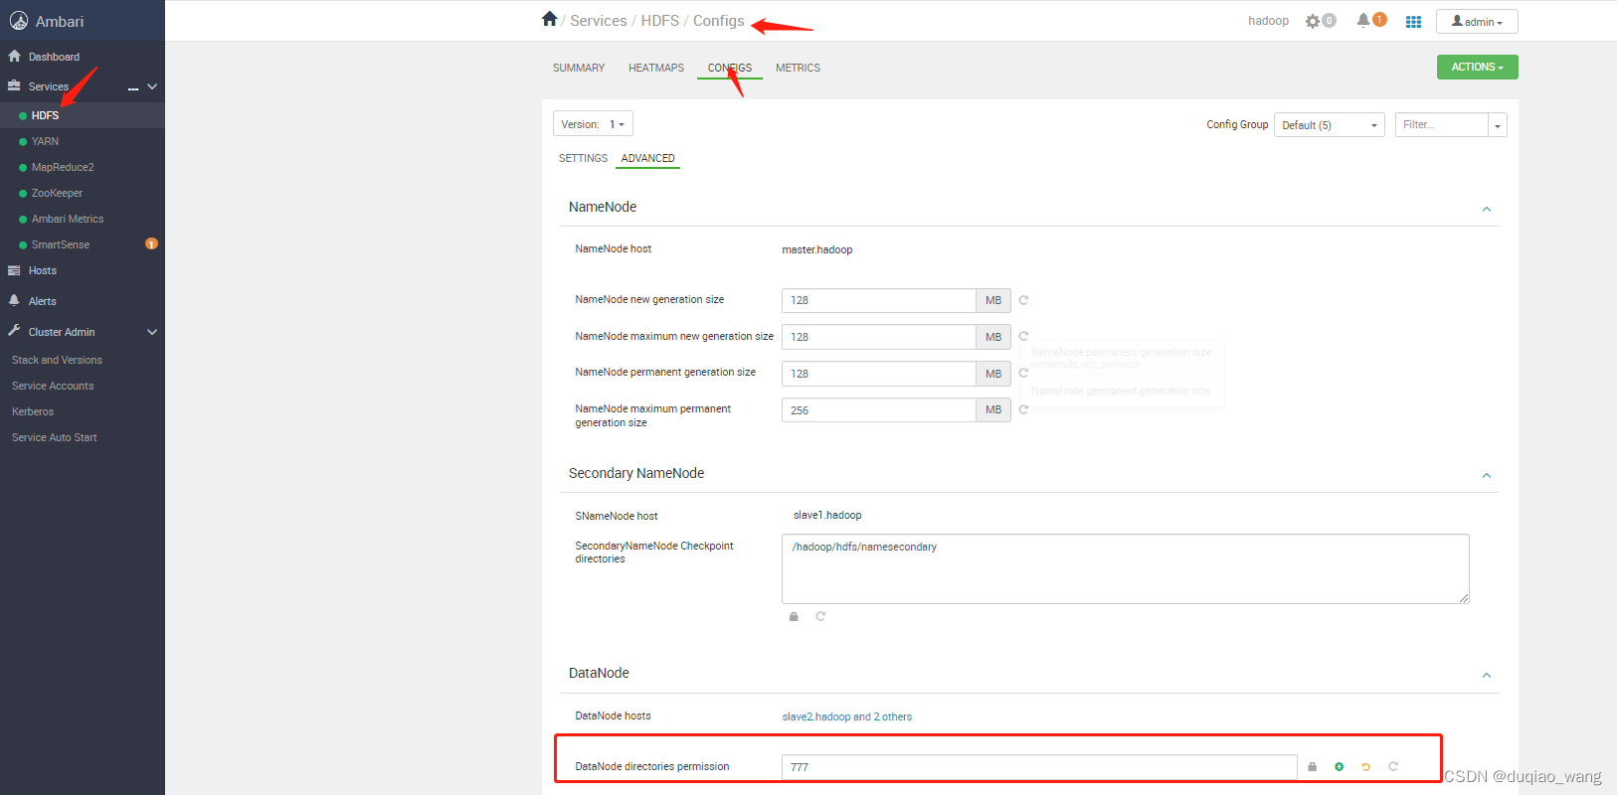Switch to CONFIGS tab
Image resolution: width=1617 pixels, height=795 pixels.
pos(730,68)
